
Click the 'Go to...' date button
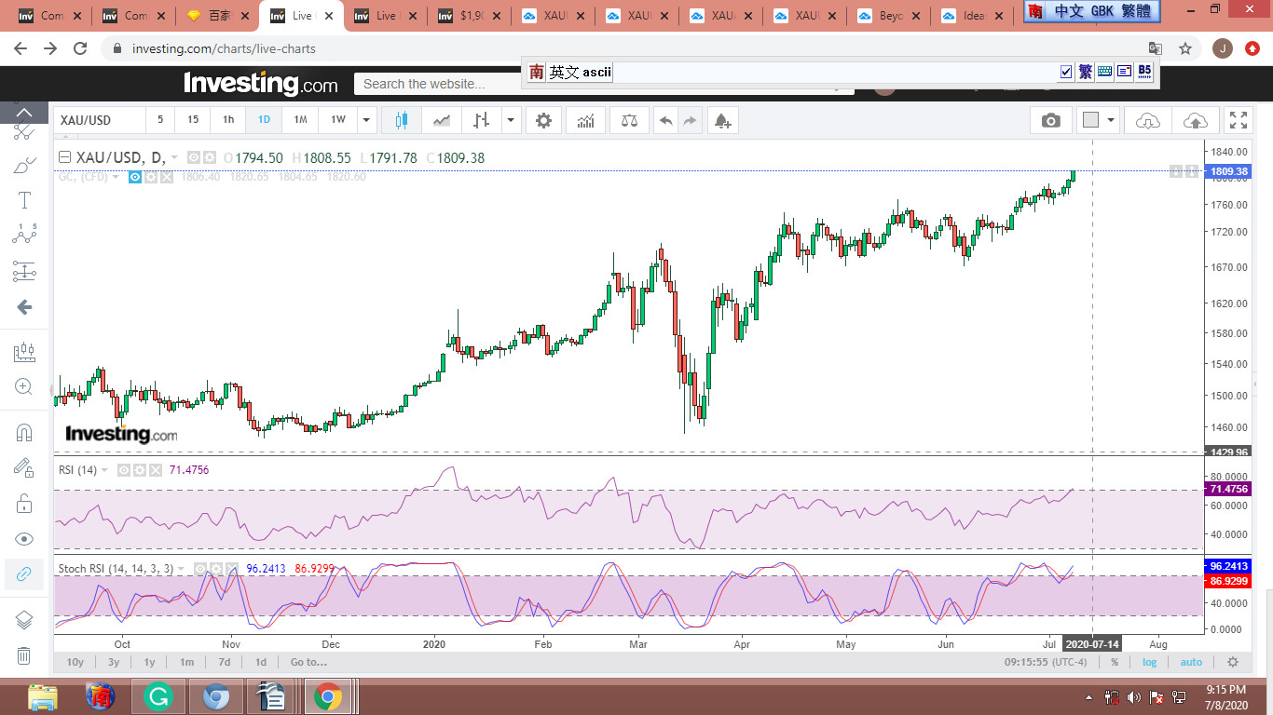pos(308,662)
